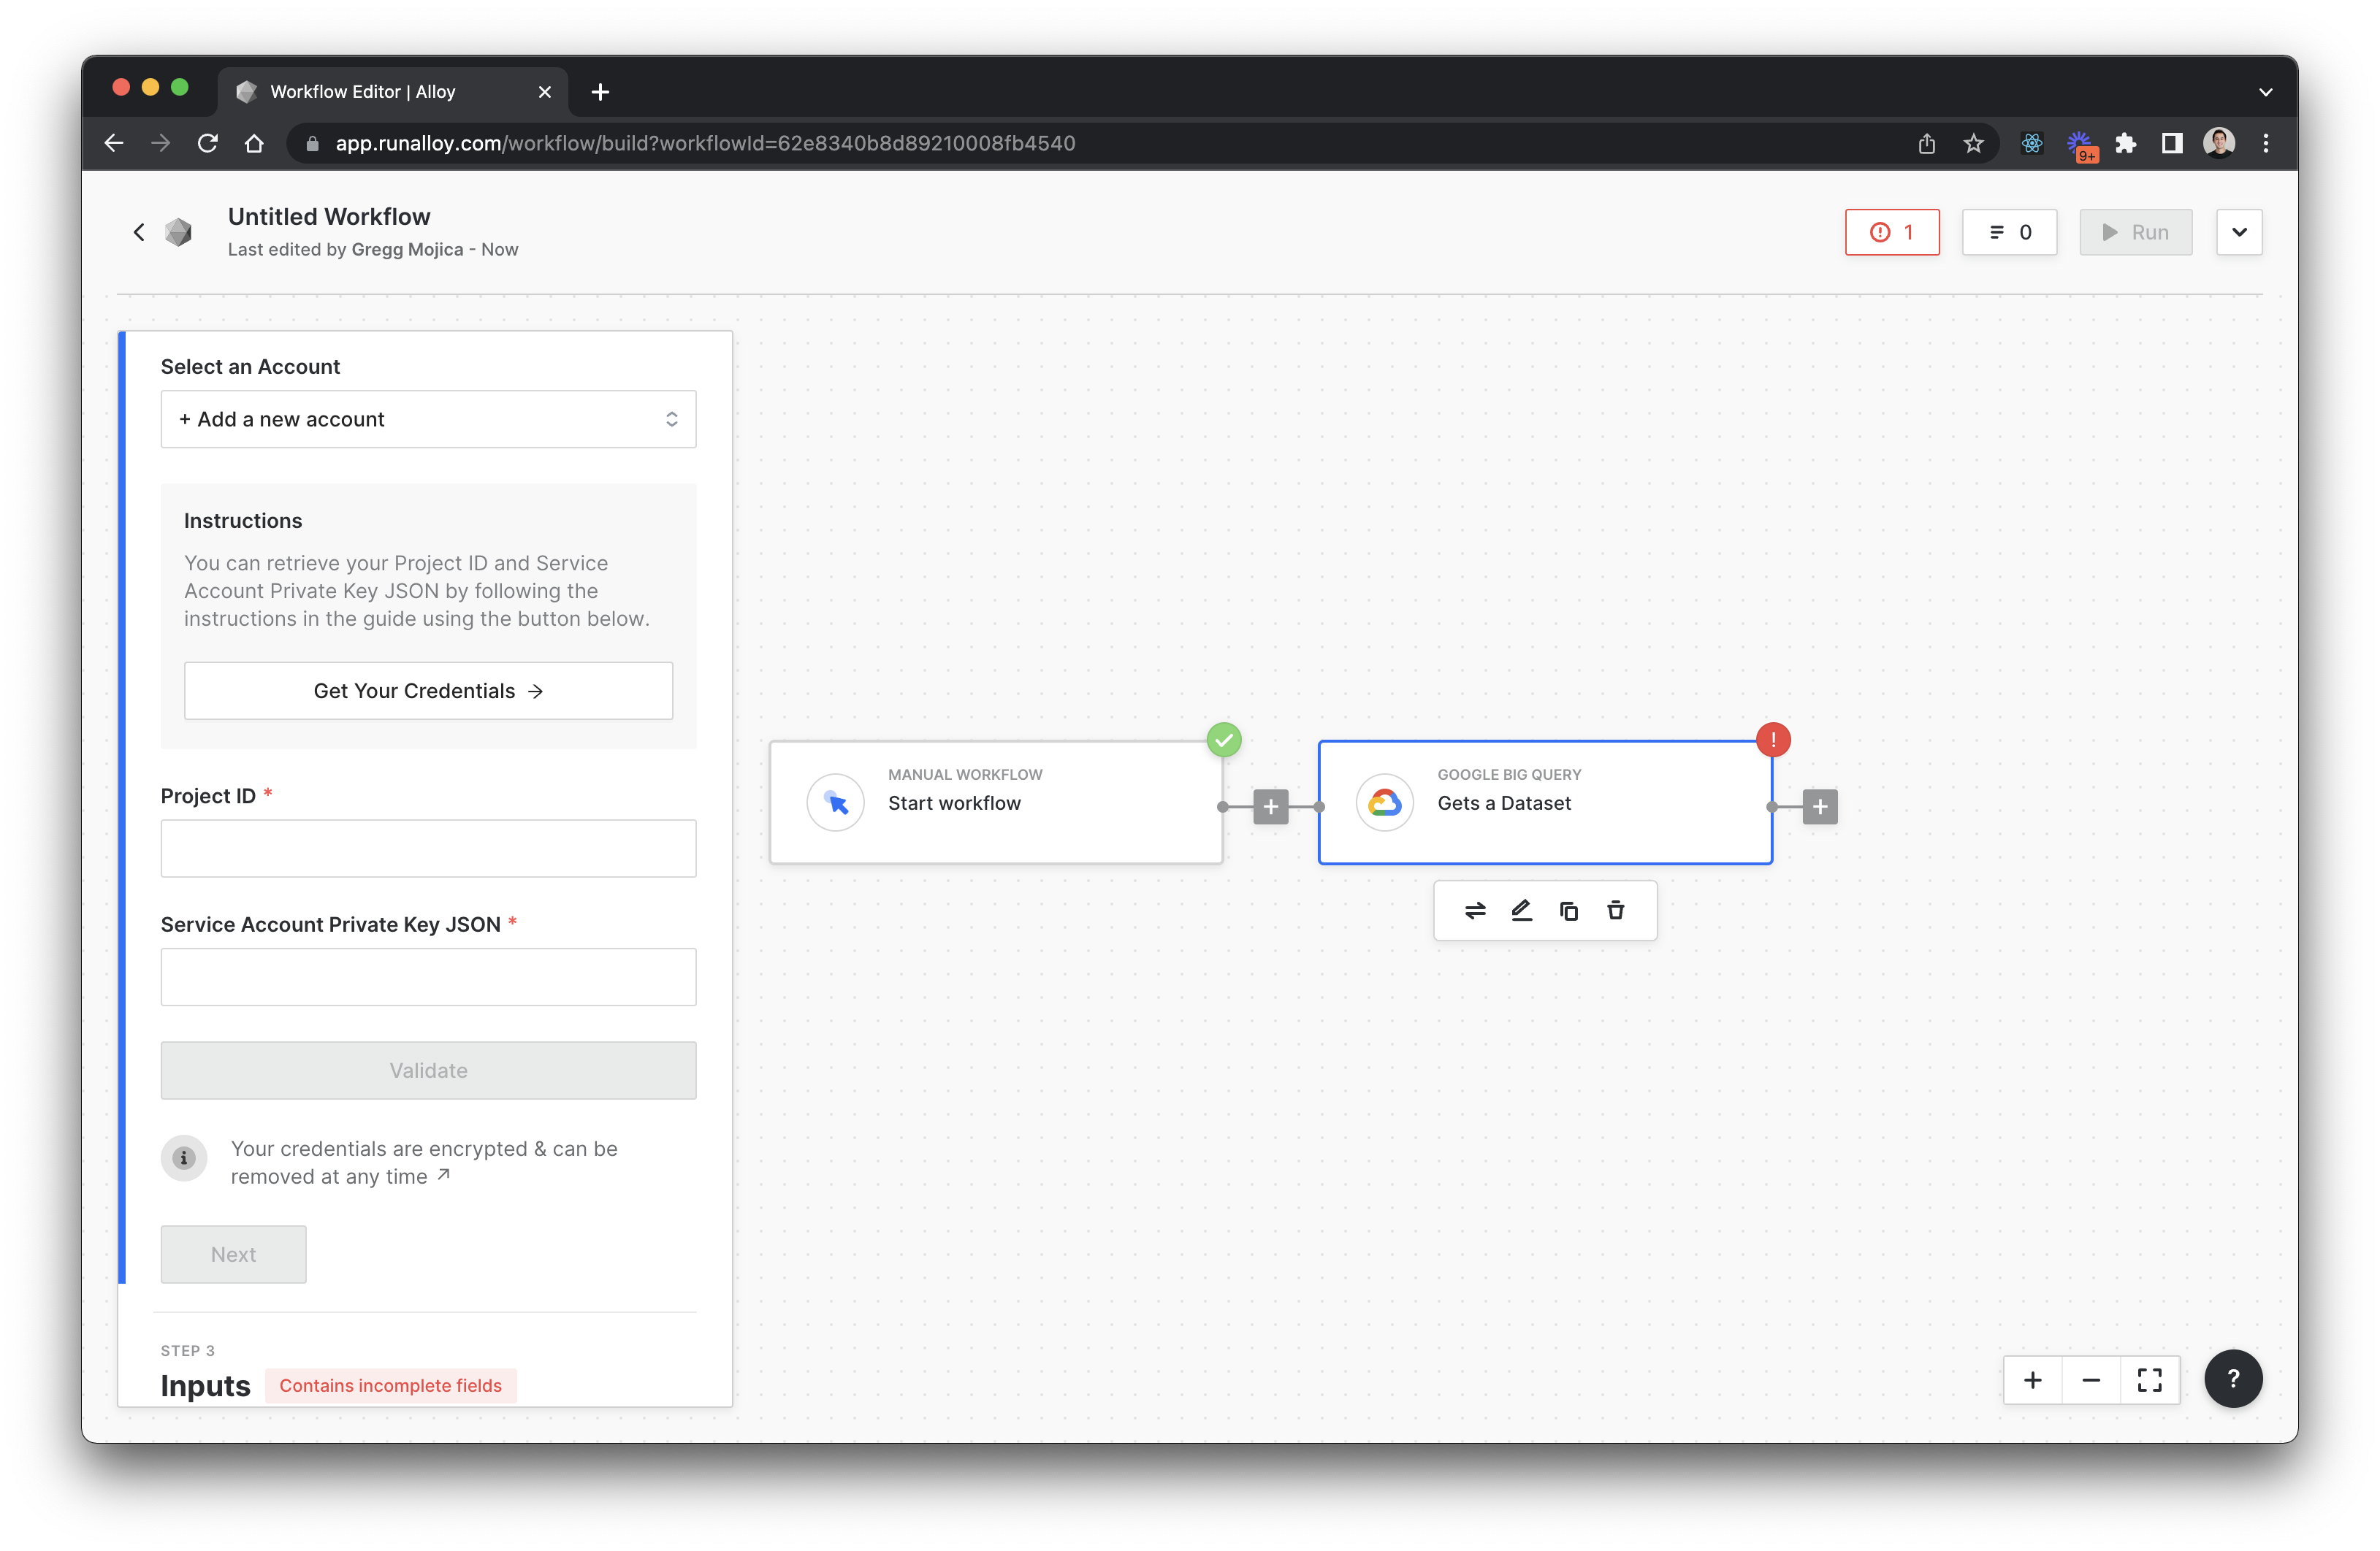
Task: Open the Inputs step heading
Action: pos(205,1385)
